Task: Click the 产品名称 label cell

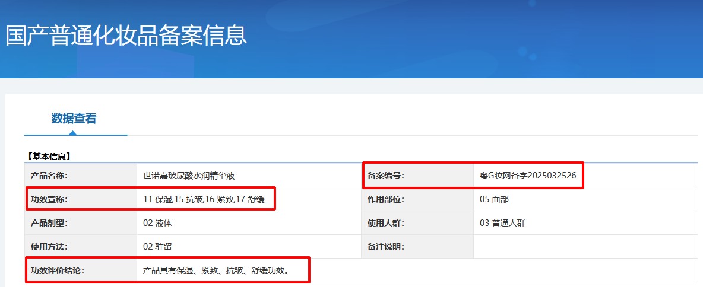Action: click(50, 176)
